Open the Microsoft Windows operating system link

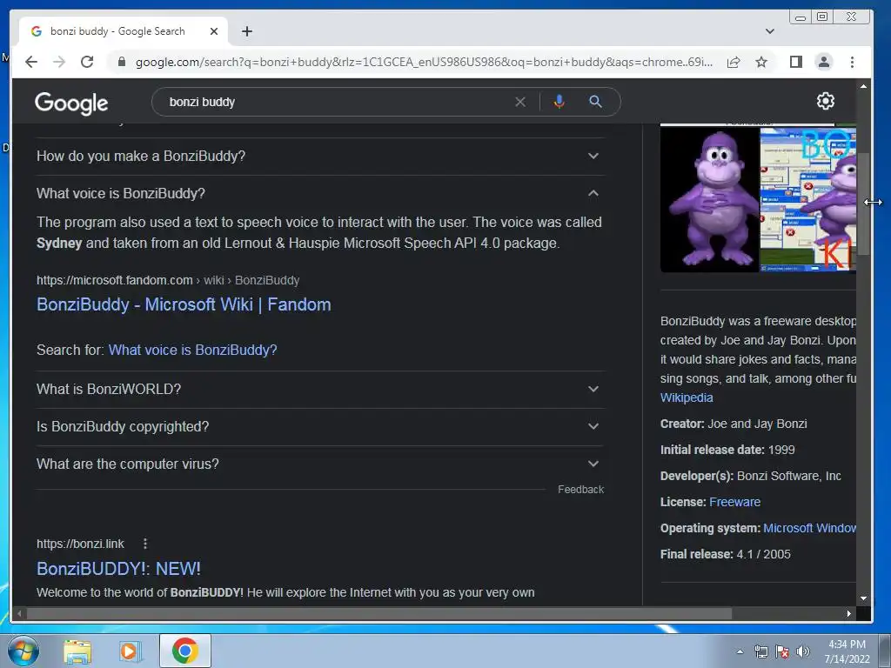click(x=809, y=528)
